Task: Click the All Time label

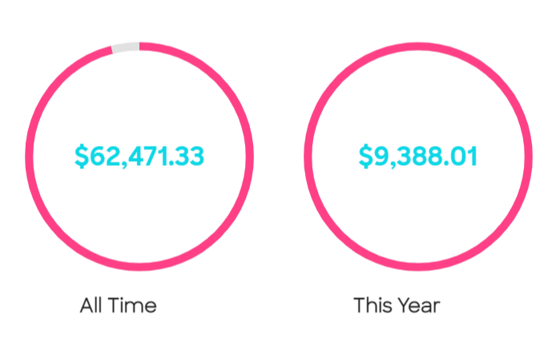Action: click(118, 305)
